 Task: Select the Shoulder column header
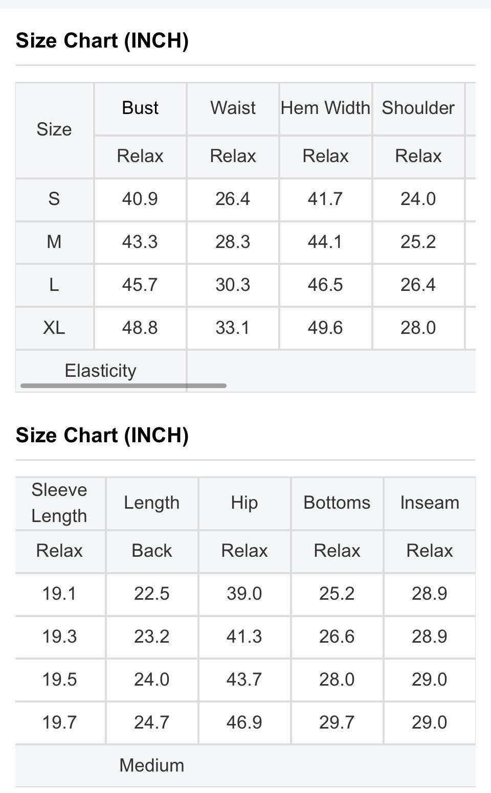(x=418, y=108)
